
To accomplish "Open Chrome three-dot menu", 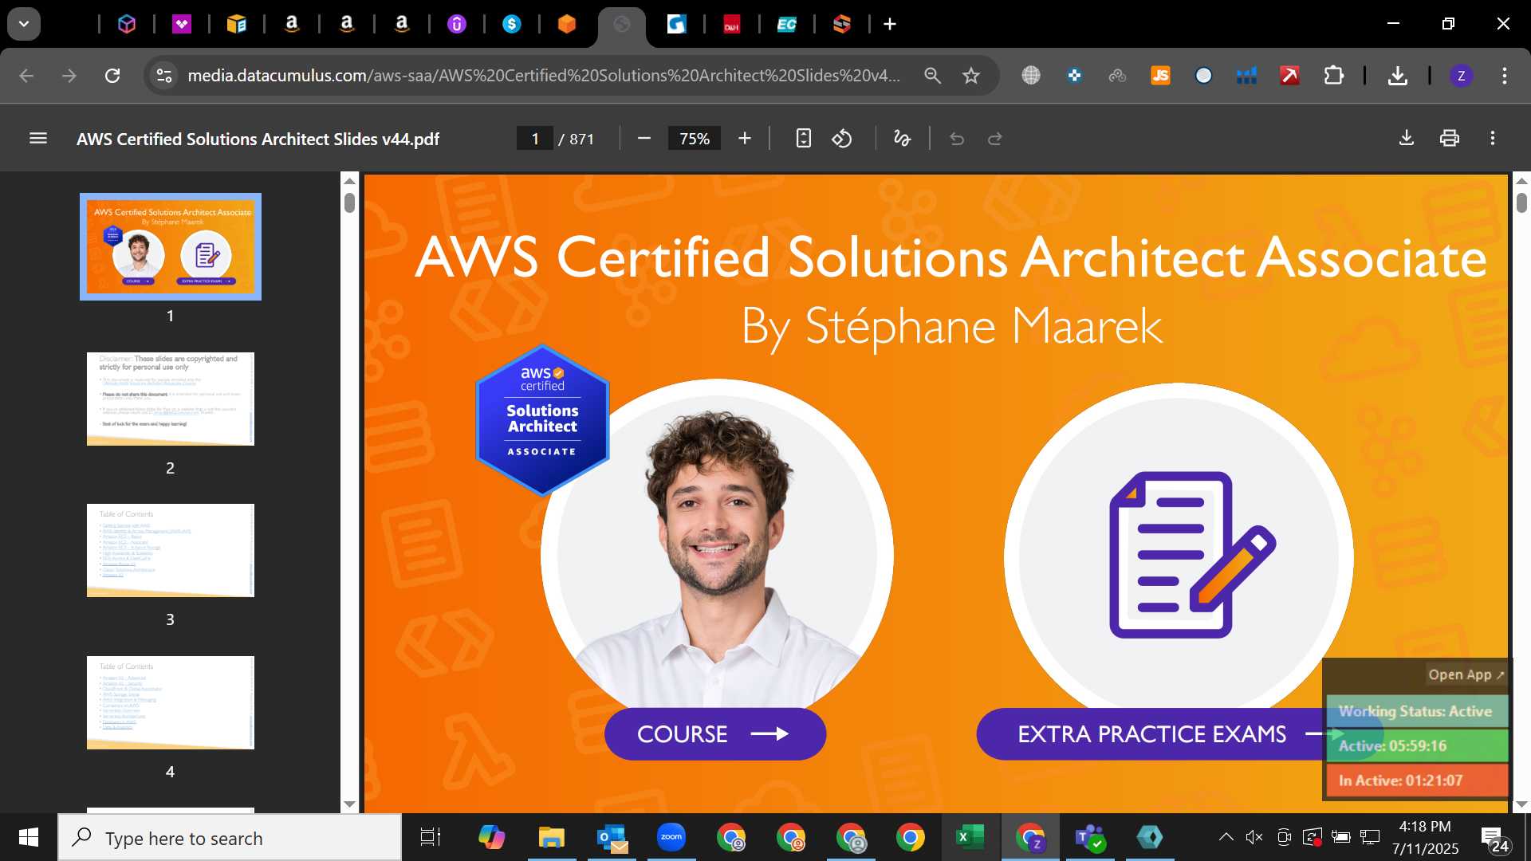I will tap(1504, 76).
